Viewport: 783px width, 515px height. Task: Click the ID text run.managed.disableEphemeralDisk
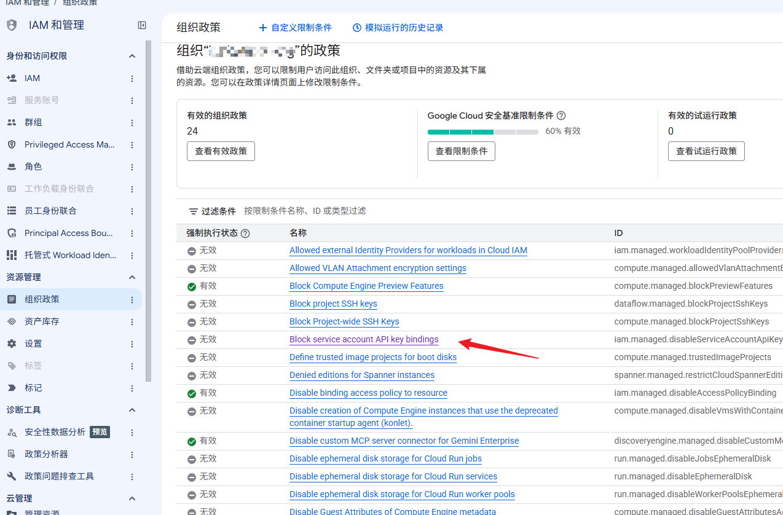(683, 477)
